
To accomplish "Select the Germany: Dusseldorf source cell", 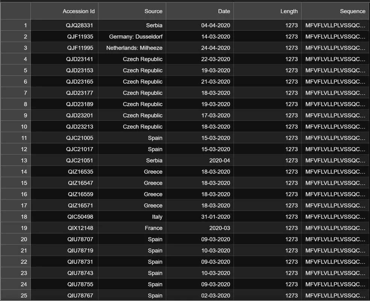I will (x=132, y=36).
